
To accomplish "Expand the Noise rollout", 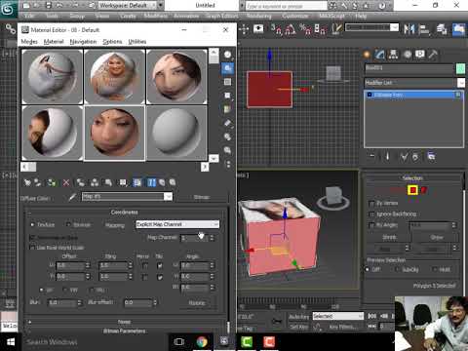I will click(125, 322).
